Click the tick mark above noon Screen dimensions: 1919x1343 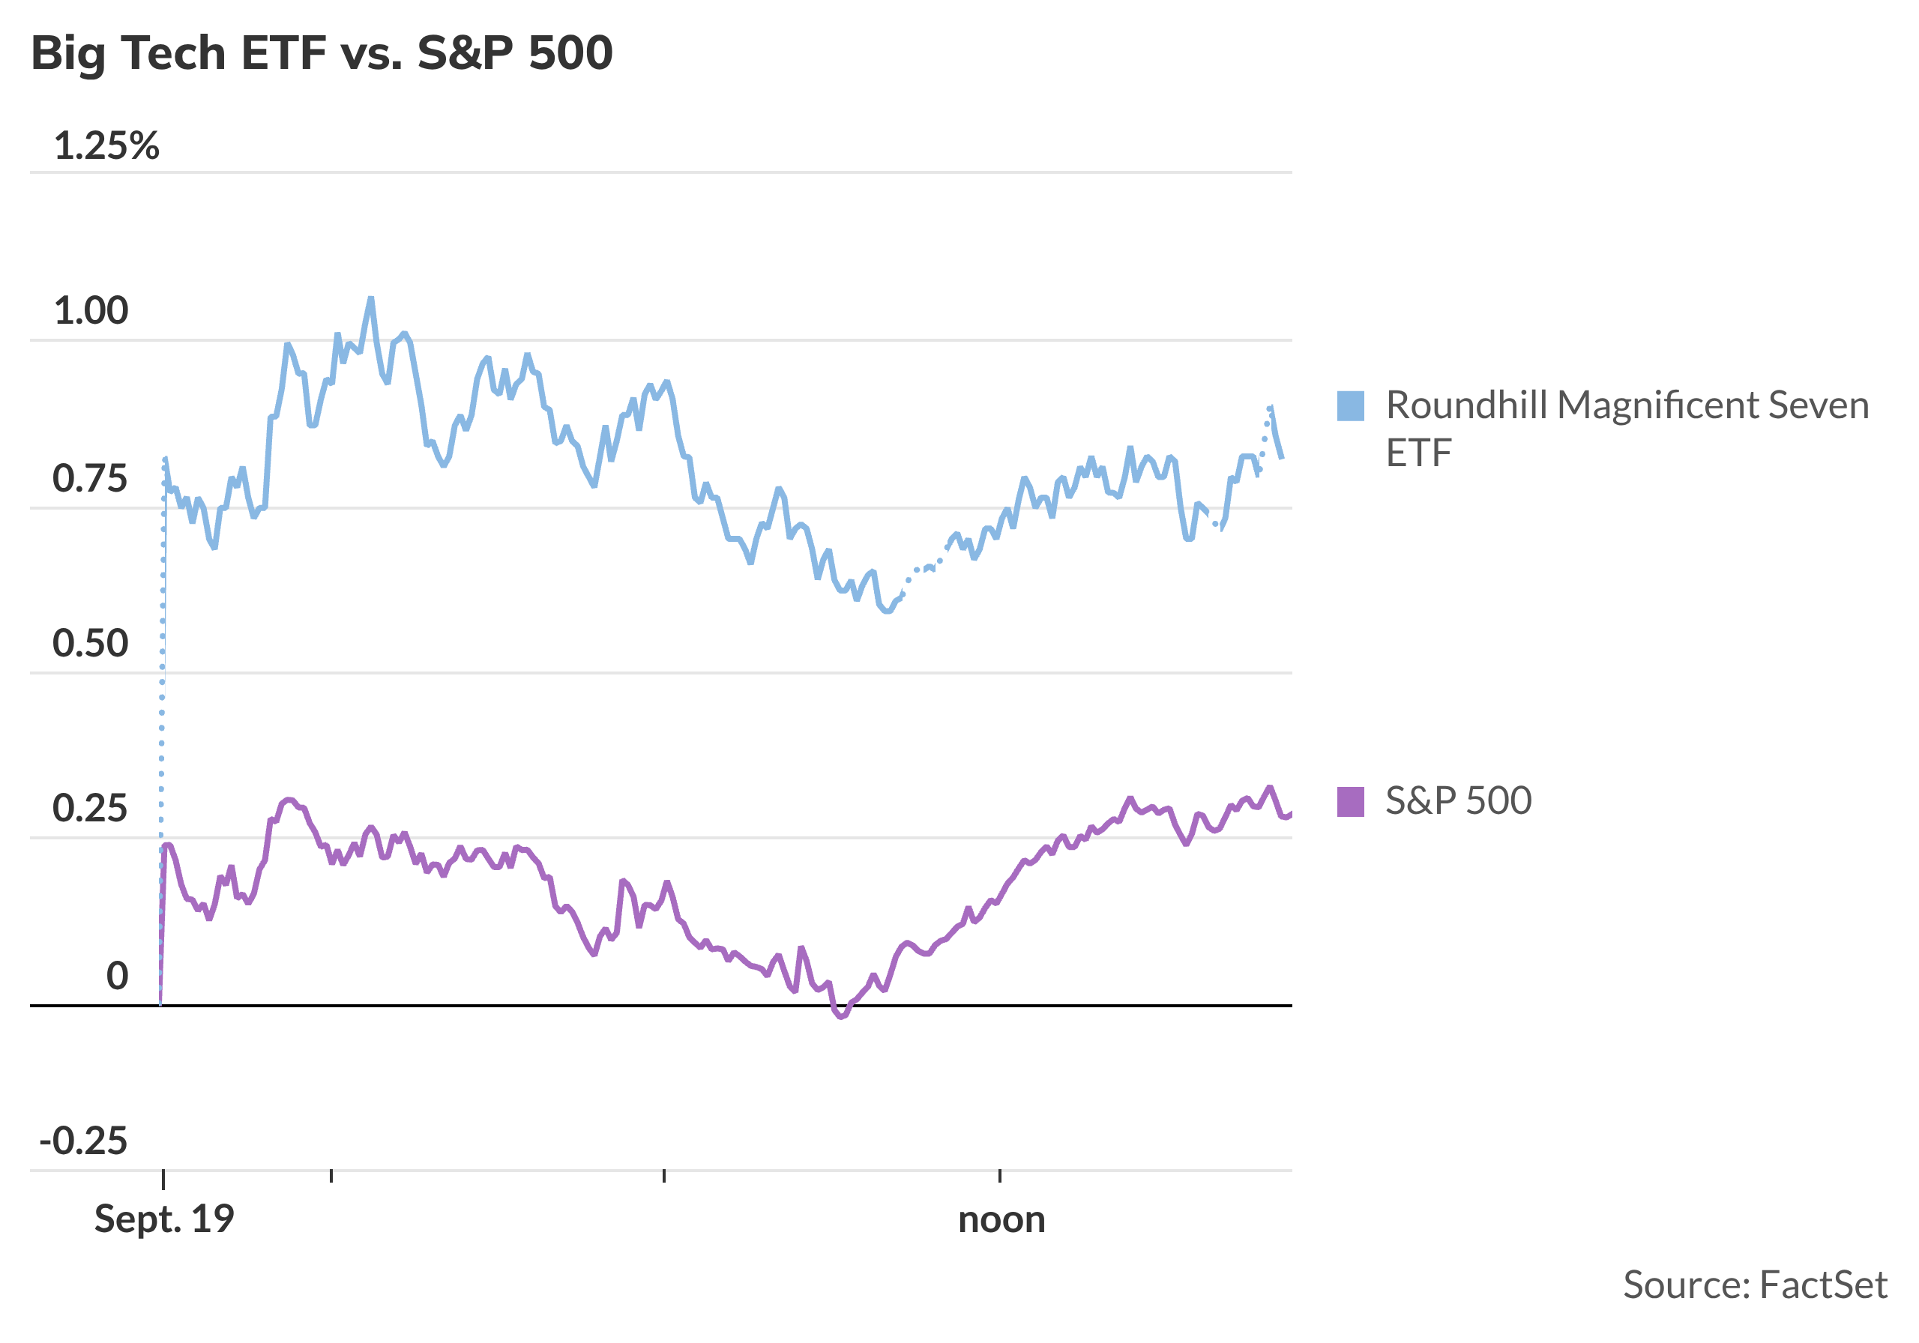(1000, 1176)
